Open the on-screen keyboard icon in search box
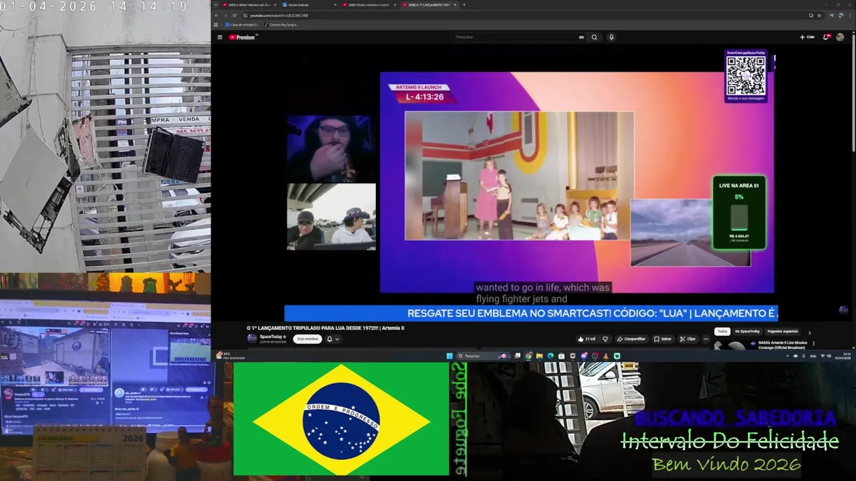 click(581, 37)
